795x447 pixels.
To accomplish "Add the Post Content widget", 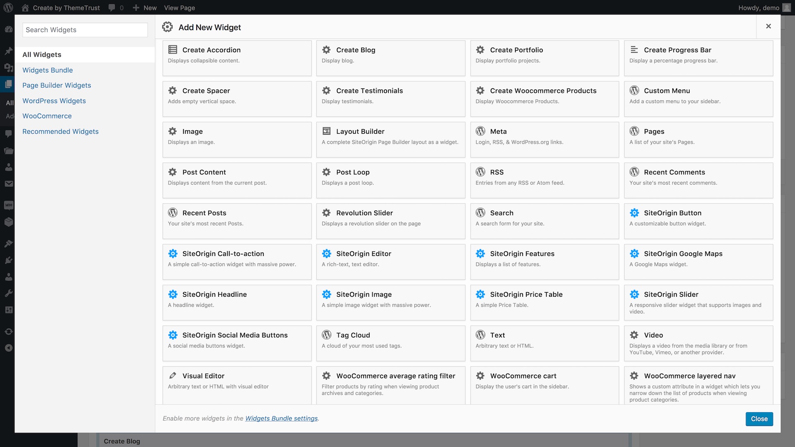I will pyautogui.click(x=237, y=180).
